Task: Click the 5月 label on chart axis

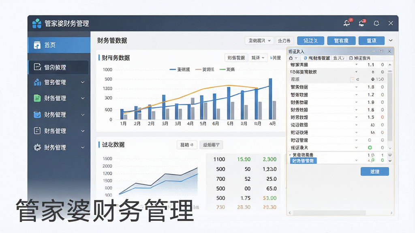Action: pos(203,124)
